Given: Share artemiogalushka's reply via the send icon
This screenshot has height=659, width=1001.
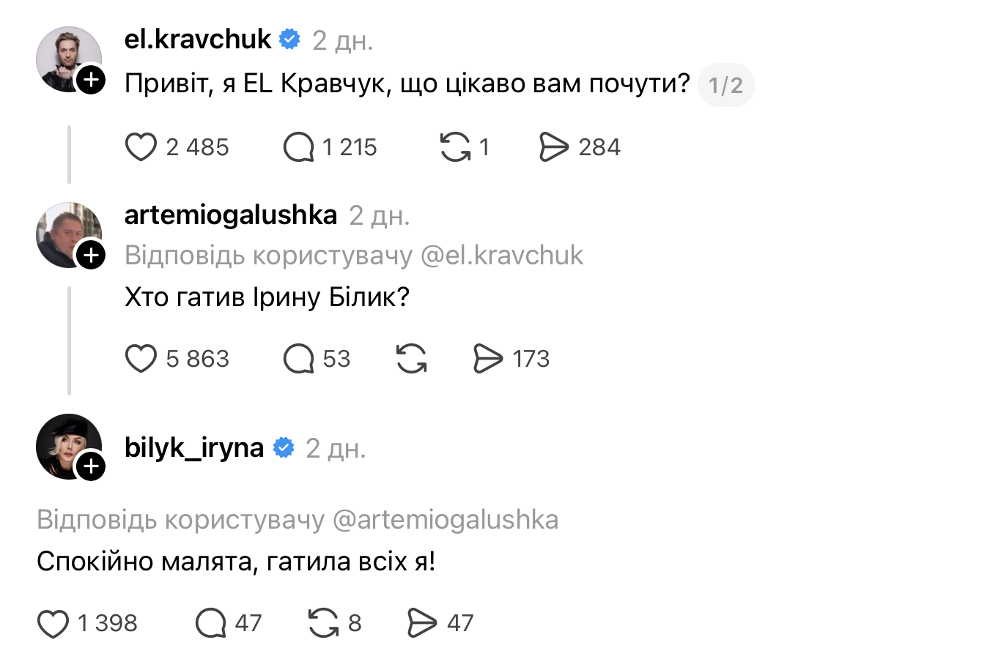Looking at the screenshot, I should coord(488,359).
